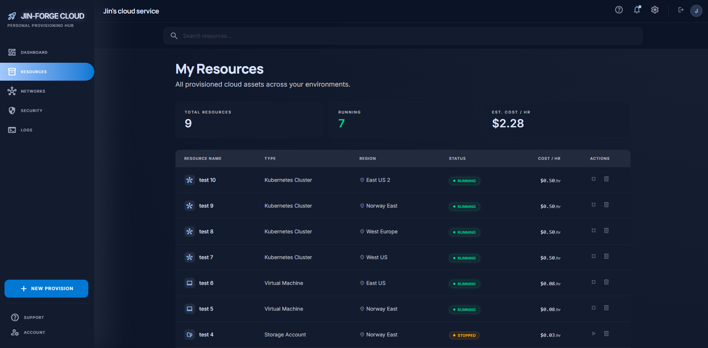Click the Est. Cost / Hr card
The height and width of the screenshot is (348, 708).
click(556, 120)
